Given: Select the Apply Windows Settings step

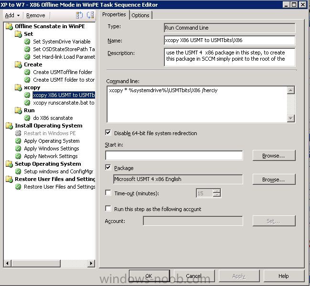Looking at the screenshot, I should [52, 148].
